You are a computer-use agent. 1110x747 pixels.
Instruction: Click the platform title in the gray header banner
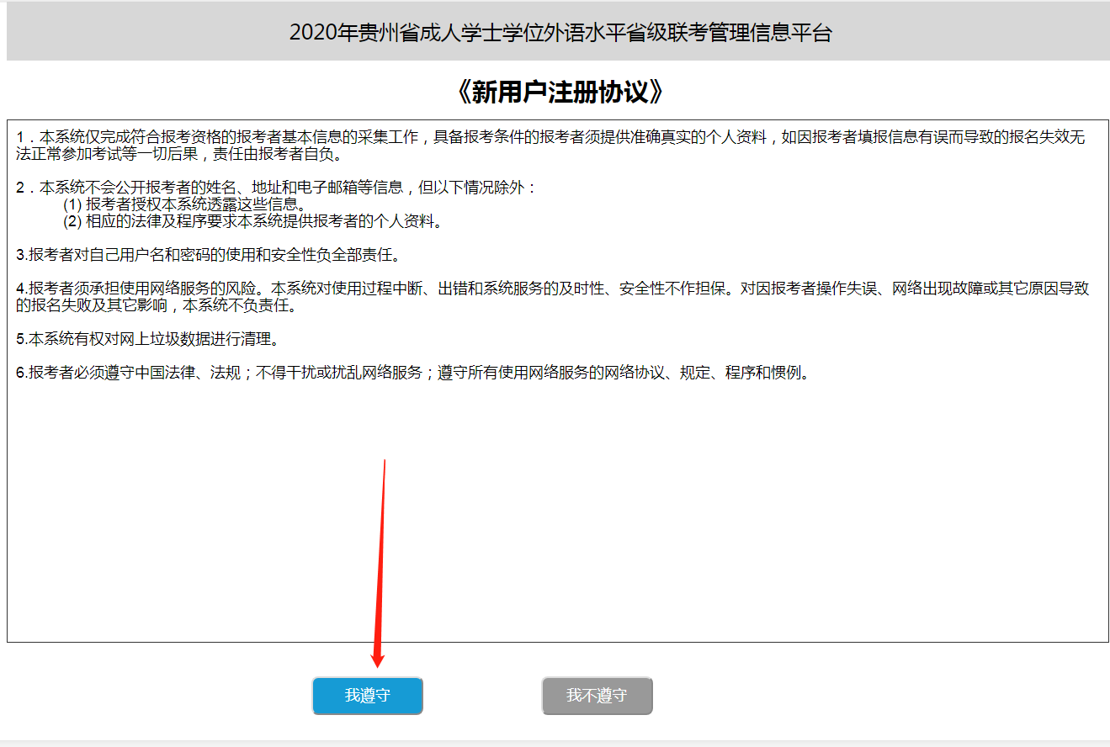pyautogui.click(x=560, y=33)
